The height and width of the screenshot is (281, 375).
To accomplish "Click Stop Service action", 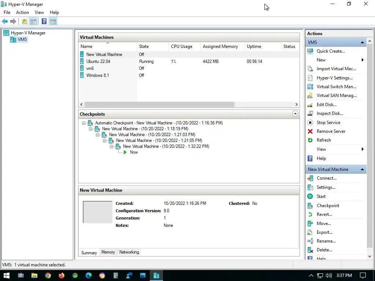I will point(328,123).
